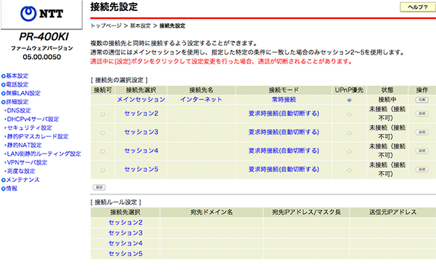Click 要求時接続(自動切断する) for セッション5
The width and height of the screenshot is (436, 273).
pyautogui.click(x=283, y=170)
